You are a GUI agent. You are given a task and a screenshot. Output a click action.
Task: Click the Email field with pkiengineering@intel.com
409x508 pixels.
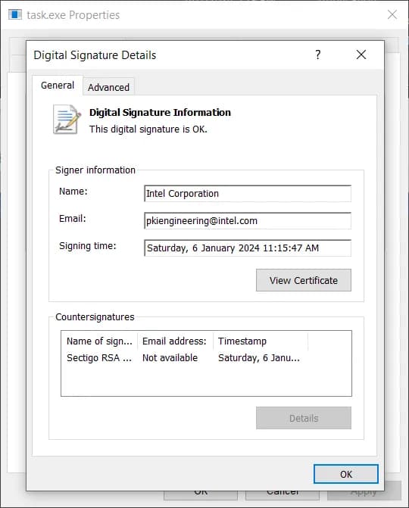[x=248, y=220]
